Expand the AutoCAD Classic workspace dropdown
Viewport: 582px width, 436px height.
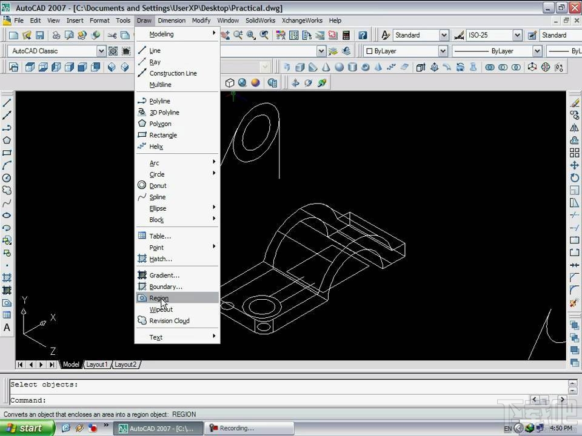tap(102, 51)
